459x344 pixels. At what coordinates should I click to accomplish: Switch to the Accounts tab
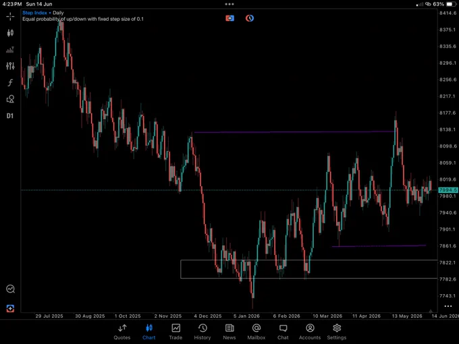(310, 332)
